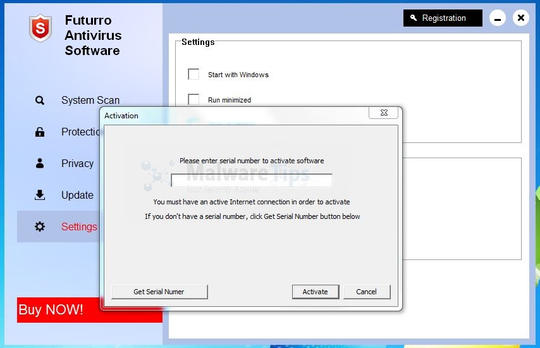Go to the Privacy section
Image resolution: width=540 pixels, height=348 pixels.
tap(77, 163)
